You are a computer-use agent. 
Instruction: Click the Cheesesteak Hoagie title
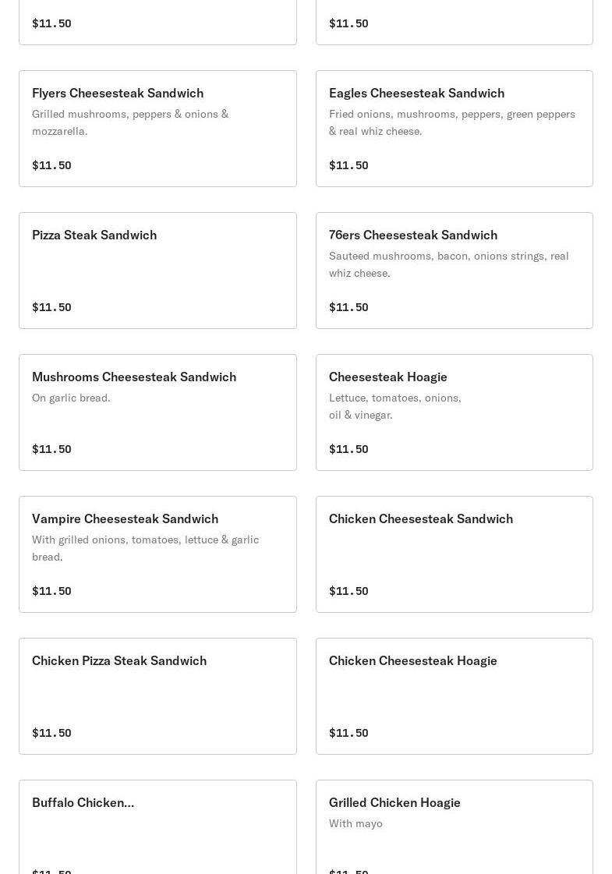388,377
